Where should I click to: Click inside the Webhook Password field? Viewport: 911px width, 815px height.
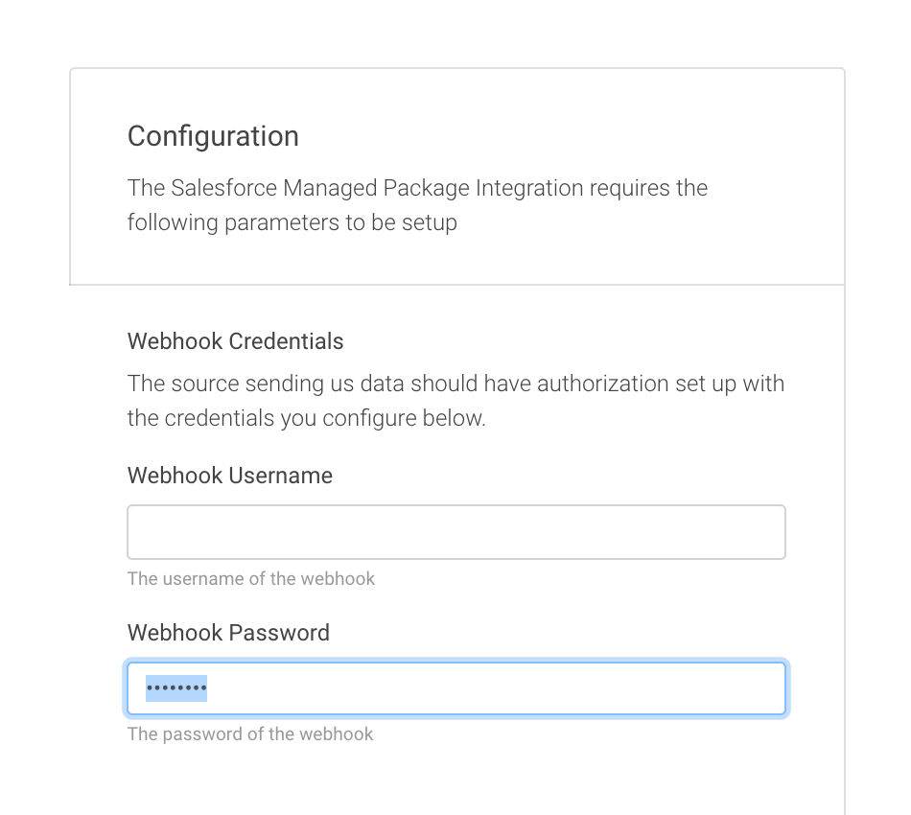pos(456,688)
